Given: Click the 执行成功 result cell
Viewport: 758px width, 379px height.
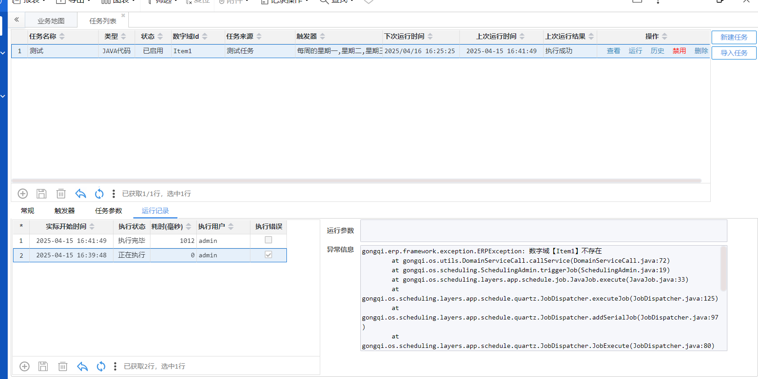Looking at the screenshot, I should tap(570, 51).
